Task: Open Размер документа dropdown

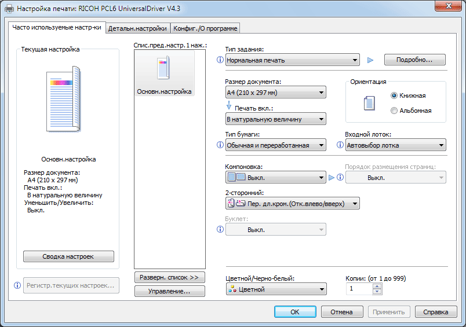Action: click(x=275, y=92)
